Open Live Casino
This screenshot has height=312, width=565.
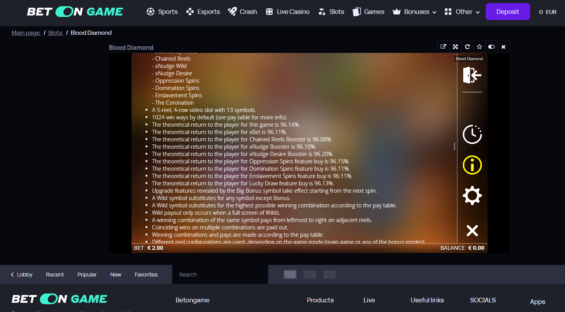point(288,12)
